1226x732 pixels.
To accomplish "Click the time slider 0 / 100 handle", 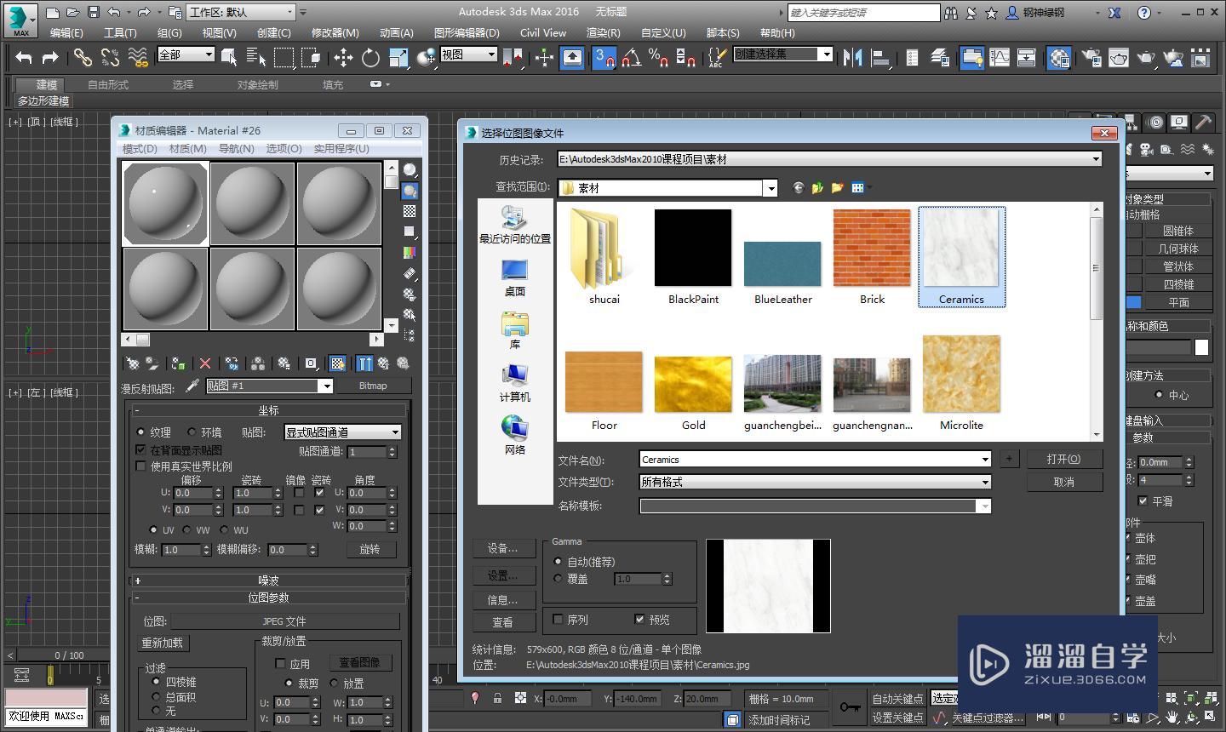I will (70, 655).
